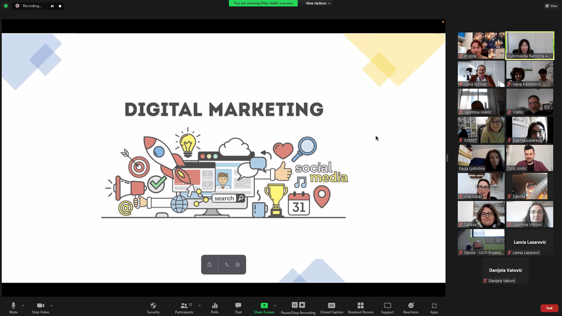Select Valentina Vitković's video thumbnail
The width and height of the screenshot is (562, 316).
(x=530, y=214)
